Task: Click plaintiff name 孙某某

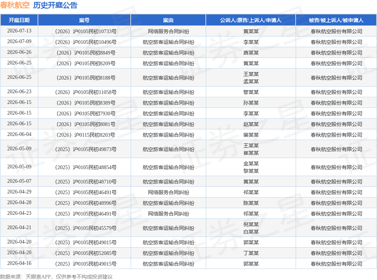Action: click(251, 103)
